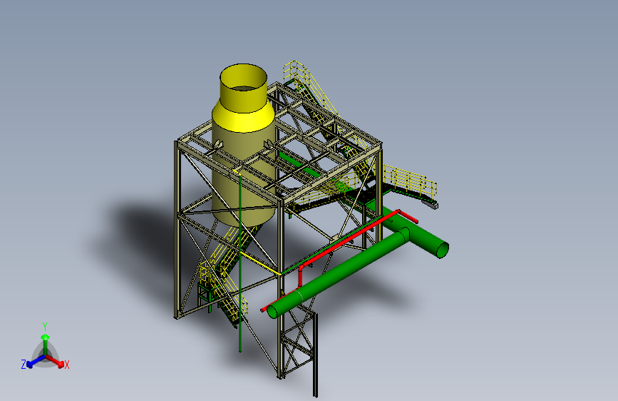Select the large yellow cylindrical silo body

[244, 173]
